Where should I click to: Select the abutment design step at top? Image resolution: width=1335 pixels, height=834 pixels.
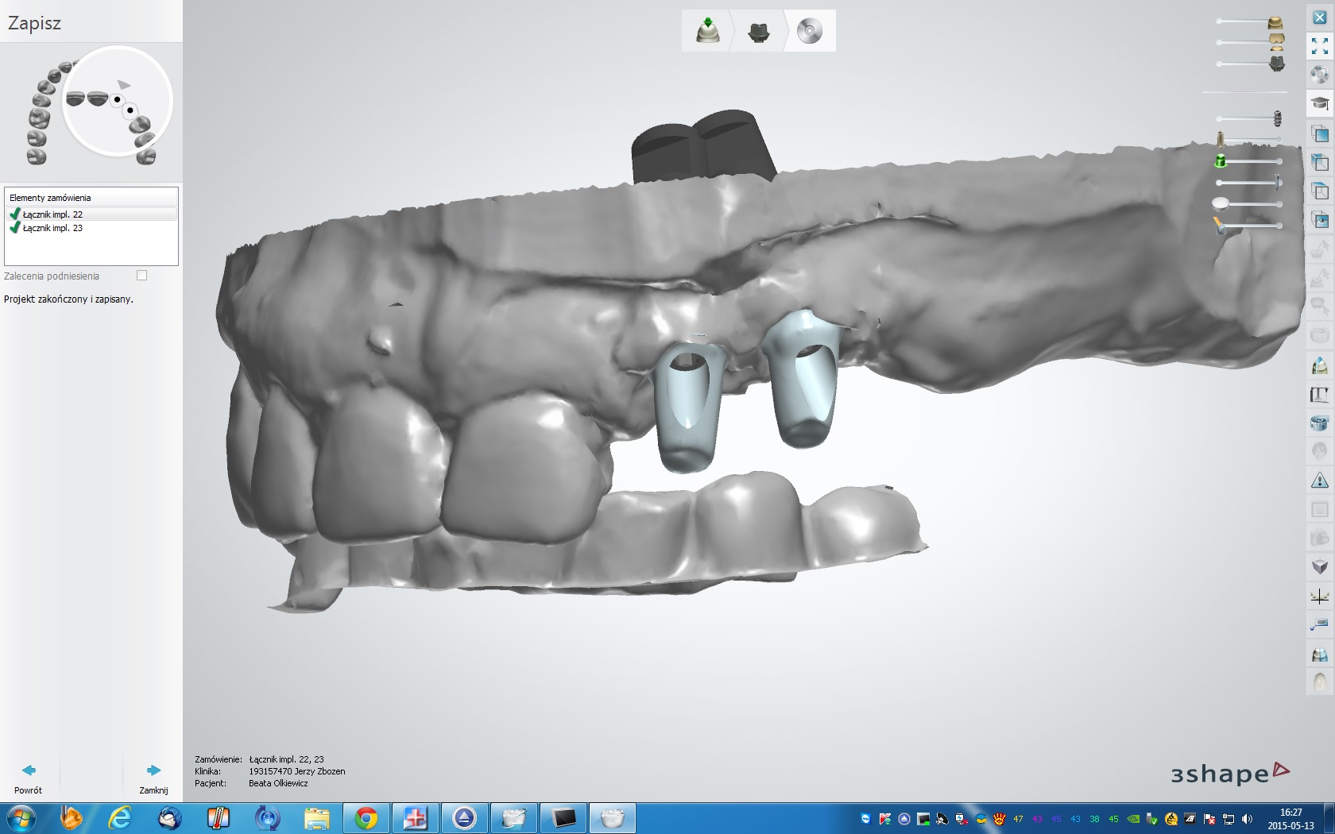[759, 31]
